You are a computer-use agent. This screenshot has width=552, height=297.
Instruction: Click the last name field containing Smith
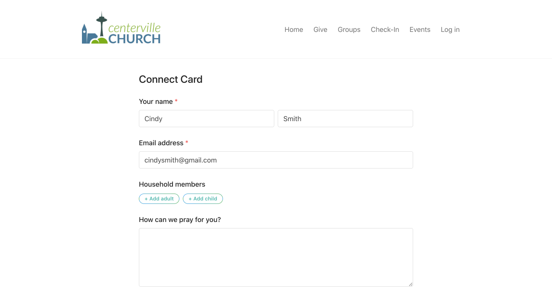[345, 119]
